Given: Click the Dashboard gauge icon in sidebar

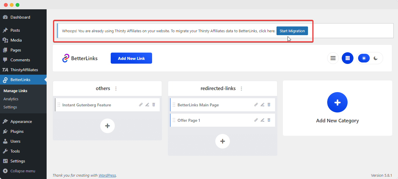Looking at the screenshot, I should tap(5, 17).
